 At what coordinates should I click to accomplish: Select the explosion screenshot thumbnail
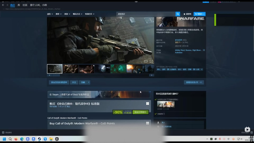pos(134,69)
